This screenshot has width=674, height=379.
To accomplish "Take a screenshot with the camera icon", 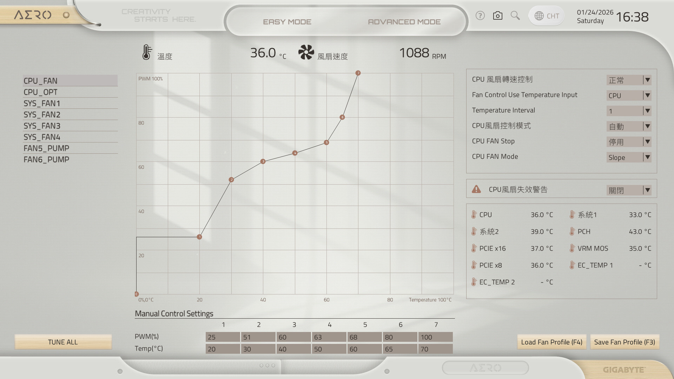I will click(497, 16).
